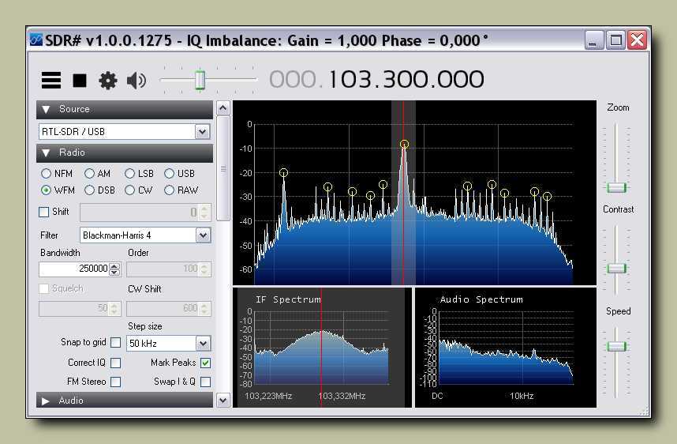Click the side panel scroll down arrow
Screen dimensions: 677x444
coord(223,401)
